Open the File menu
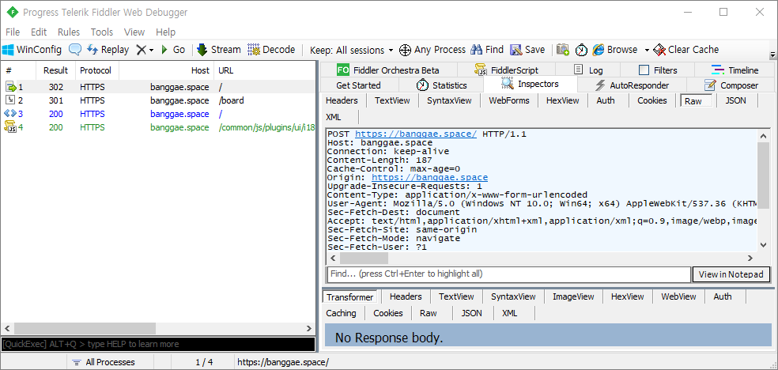 point(13,32)
